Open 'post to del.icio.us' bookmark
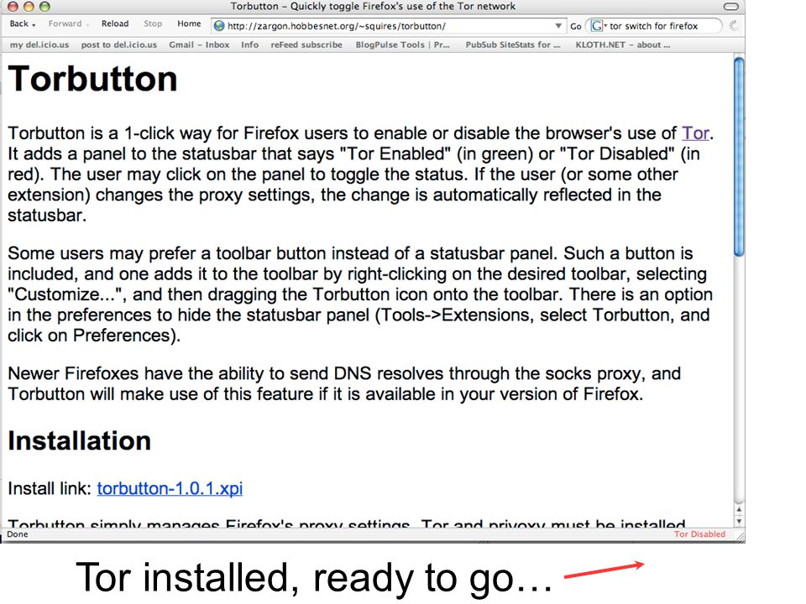 (x=118, y=44)
